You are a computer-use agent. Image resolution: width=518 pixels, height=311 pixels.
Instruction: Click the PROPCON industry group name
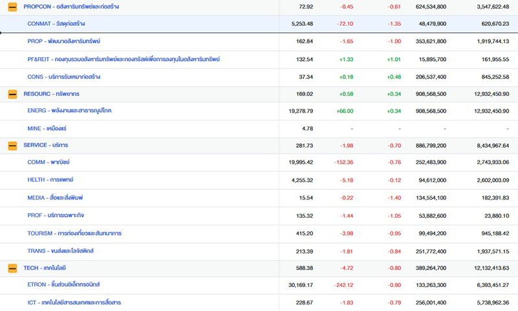pyautogui.click(x=71, y=6)
